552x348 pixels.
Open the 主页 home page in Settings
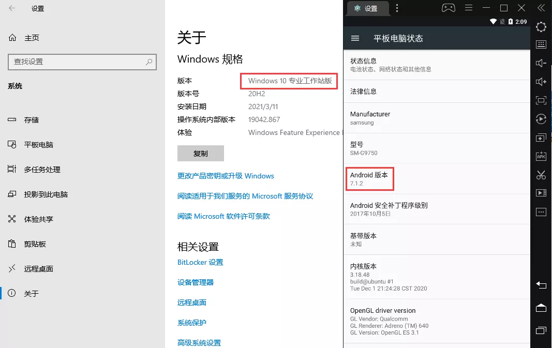tap(24, 38)
